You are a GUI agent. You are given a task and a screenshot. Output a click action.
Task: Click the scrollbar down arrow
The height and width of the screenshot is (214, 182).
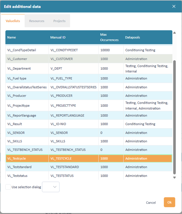[x=174, y=177]
